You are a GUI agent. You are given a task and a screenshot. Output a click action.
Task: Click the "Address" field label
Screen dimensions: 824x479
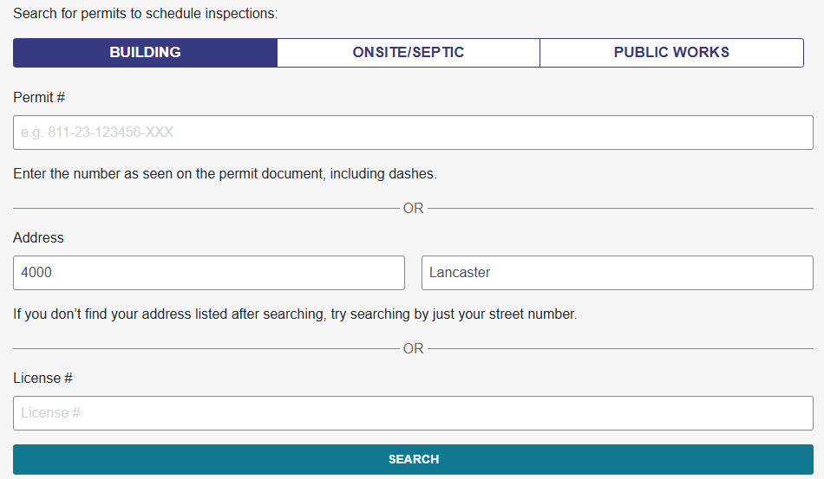(x=38, y=238)
